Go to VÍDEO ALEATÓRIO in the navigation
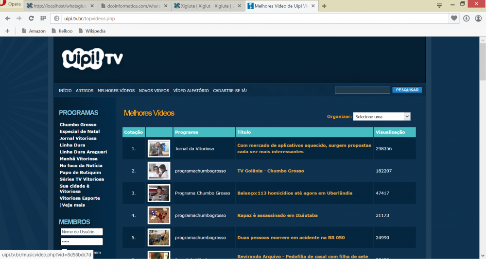The height and width of the screenshot is (273, 486). pos(191,91)
